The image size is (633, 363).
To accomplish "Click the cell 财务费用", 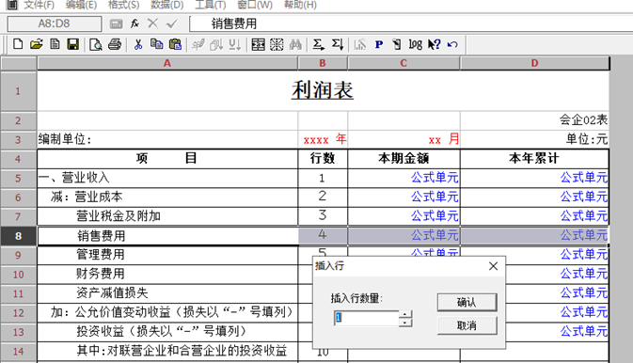I will point(167,275).
